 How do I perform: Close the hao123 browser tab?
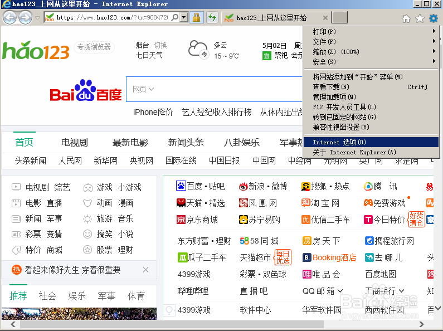(x=325, y=18)
